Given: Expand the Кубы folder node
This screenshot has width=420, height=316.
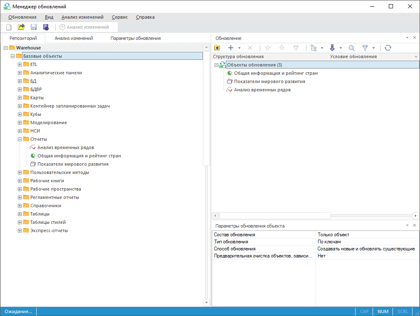Looking at the screenshot, I should click(20, 114).
